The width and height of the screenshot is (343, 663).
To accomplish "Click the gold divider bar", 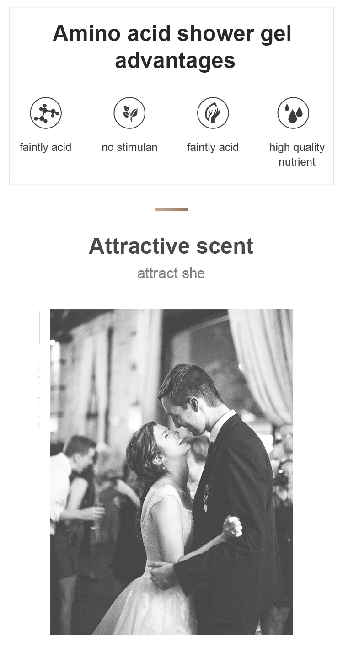I will [x=171, y=209].
